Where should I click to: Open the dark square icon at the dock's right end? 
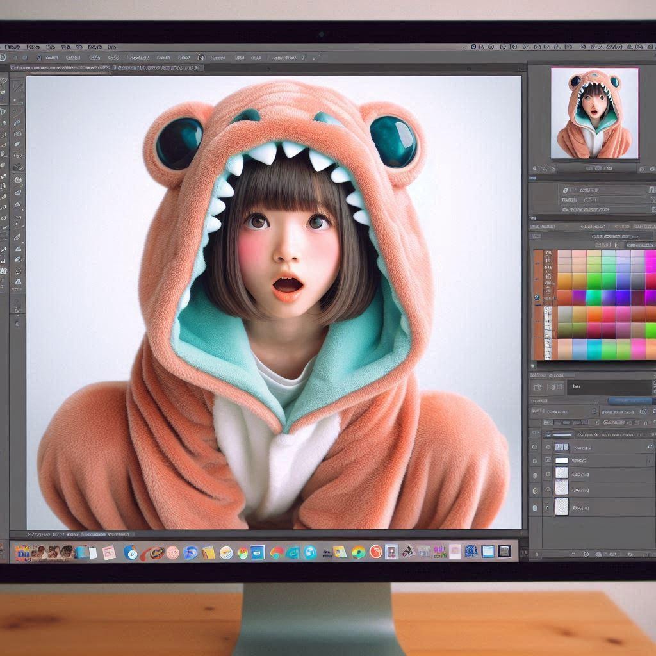[x=505, y=552]
